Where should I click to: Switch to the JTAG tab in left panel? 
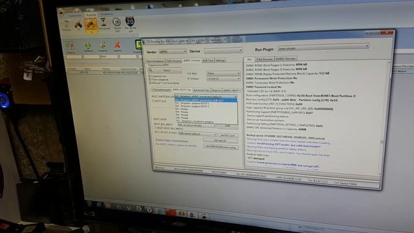click(x=173, y=61)
